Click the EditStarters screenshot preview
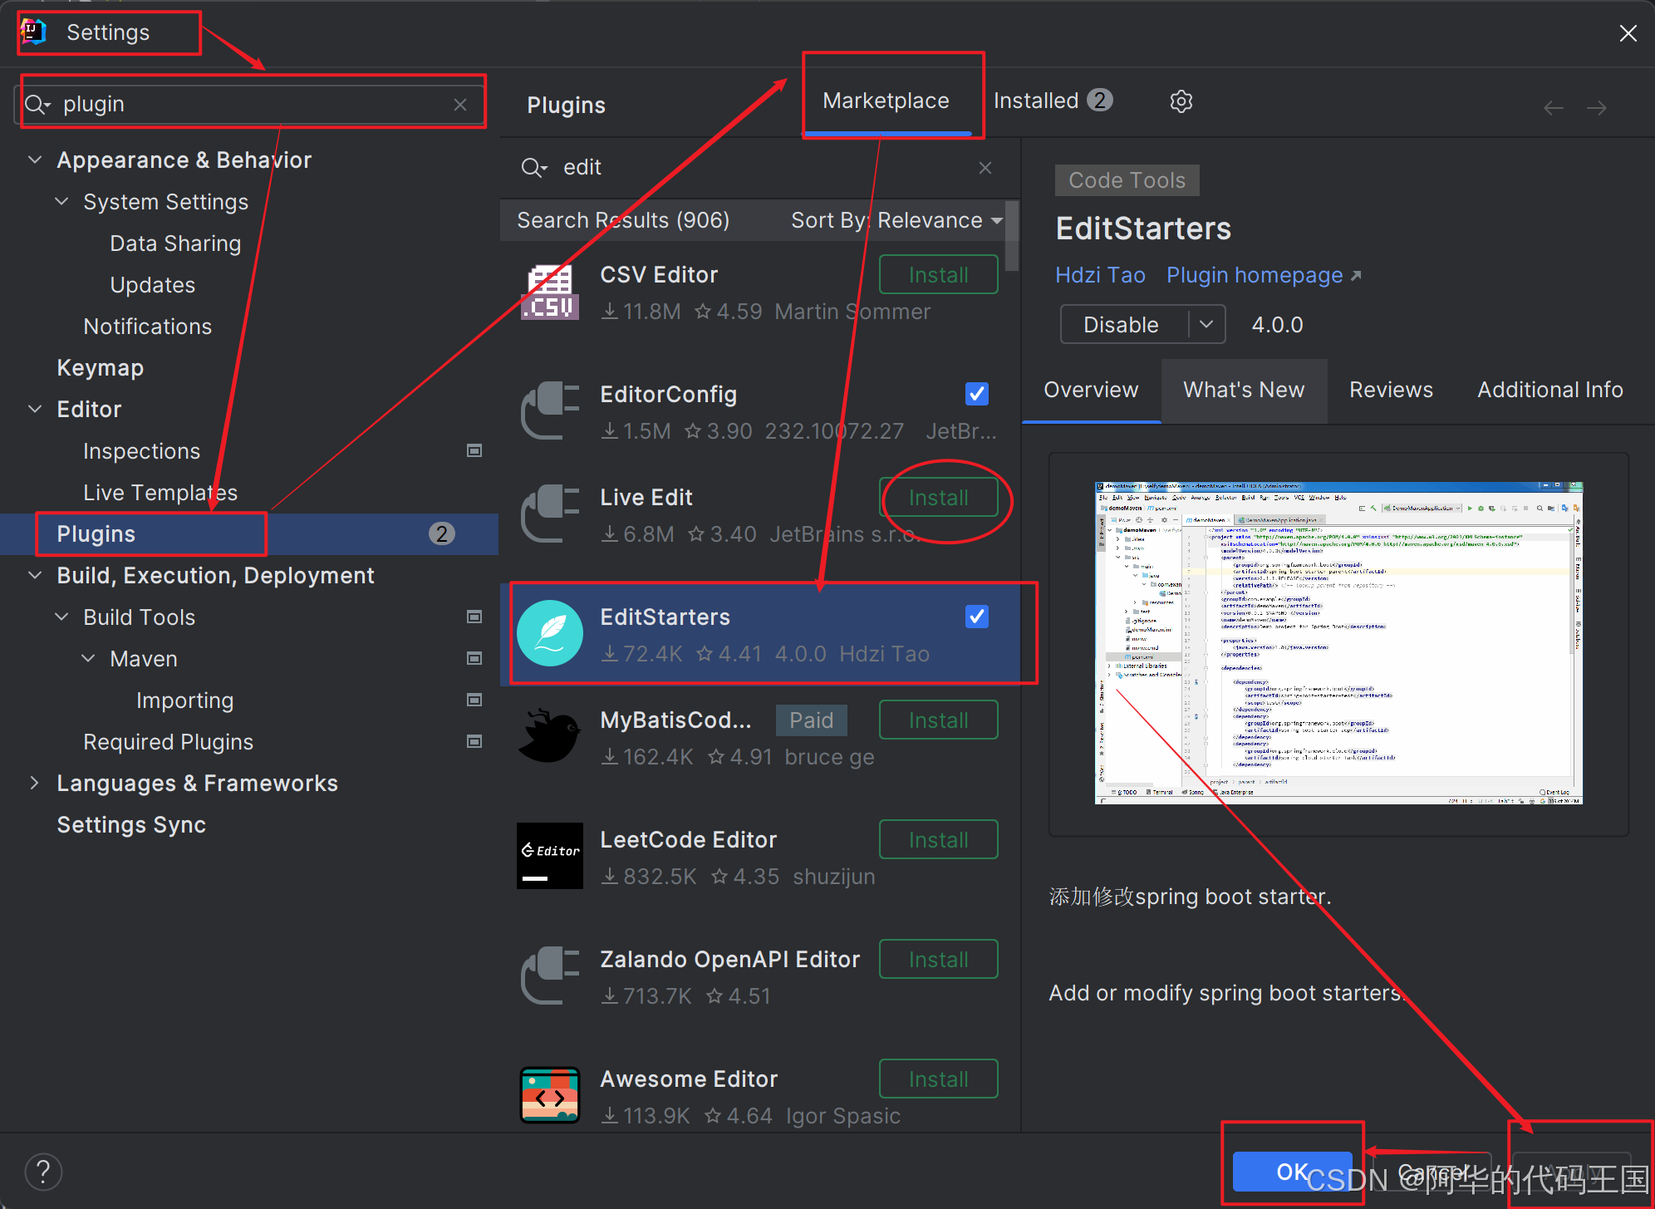The image size is (1655, 1209). point(1338,642)
